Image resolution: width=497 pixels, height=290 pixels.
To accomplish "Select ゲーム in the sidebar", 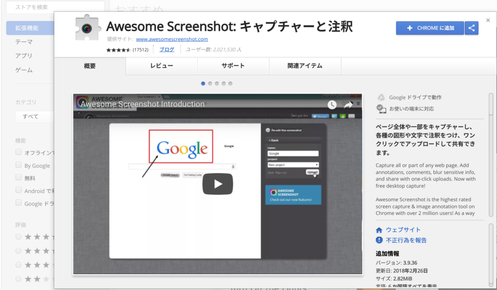I will pos(24,70).
